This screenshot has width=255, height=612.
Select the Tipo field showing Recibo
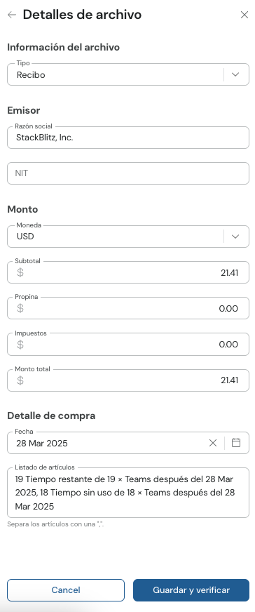[128, 74]
